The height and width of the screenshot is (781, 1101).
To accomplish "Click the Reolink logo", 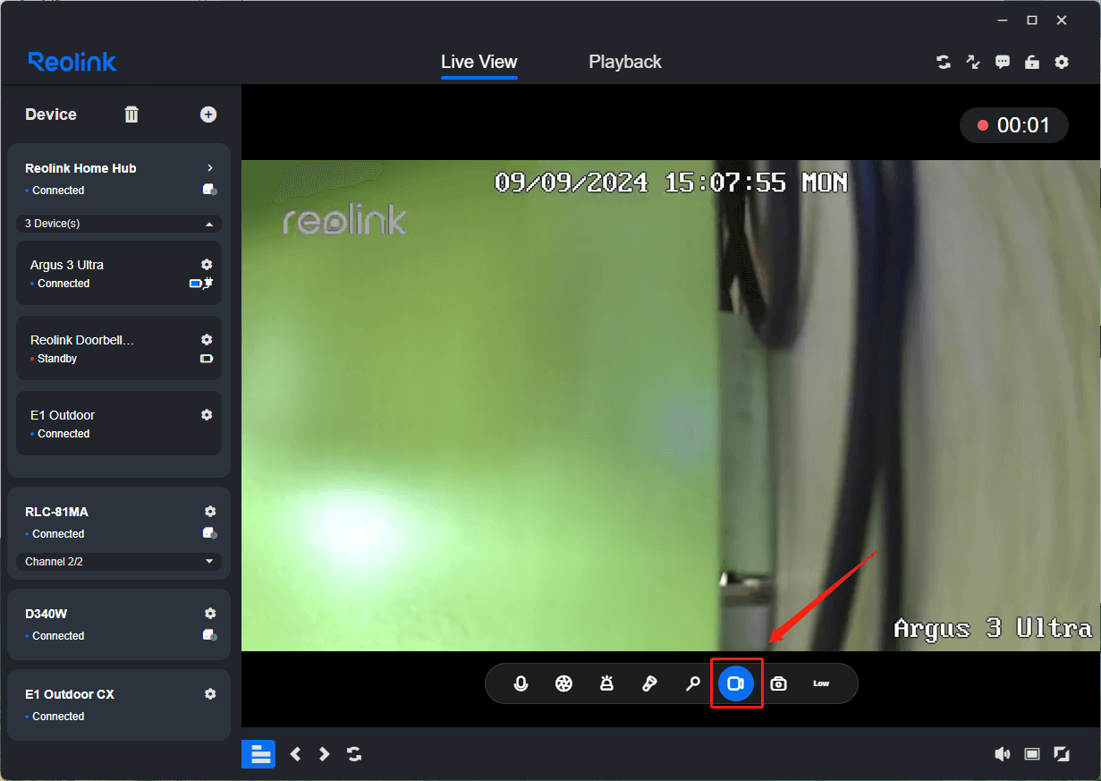I will point(72,62).
